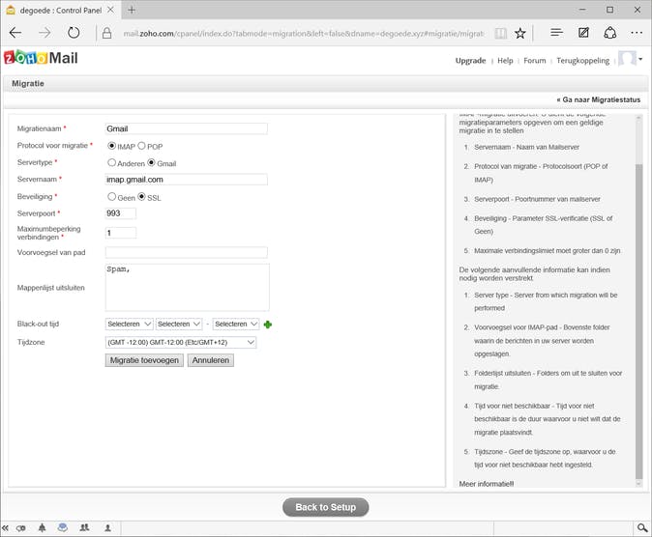
Task: Go back using browser back arrow
Action: 15,33
